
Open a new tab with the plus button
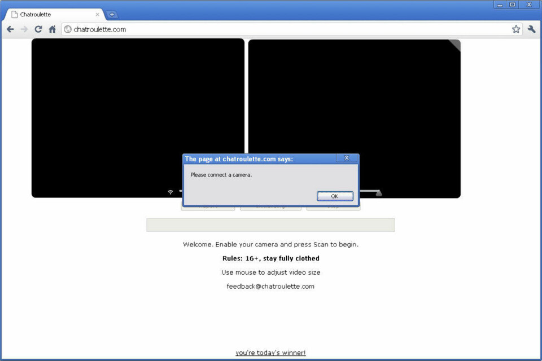pyautogui.click(x=112, y=15)
